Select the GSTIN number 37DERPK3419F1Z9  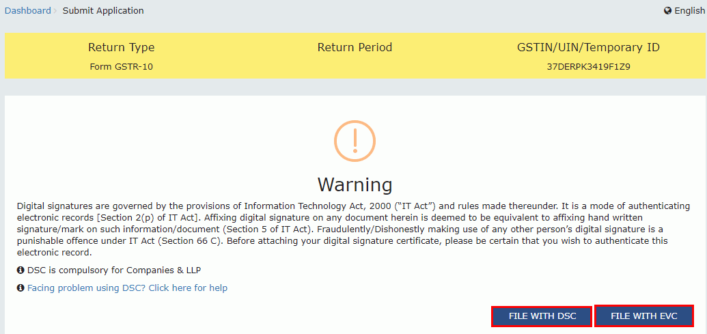coord(588,67)
